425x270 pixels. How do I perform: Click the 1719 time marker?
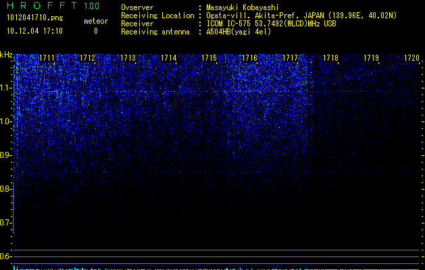click(372, 58)
